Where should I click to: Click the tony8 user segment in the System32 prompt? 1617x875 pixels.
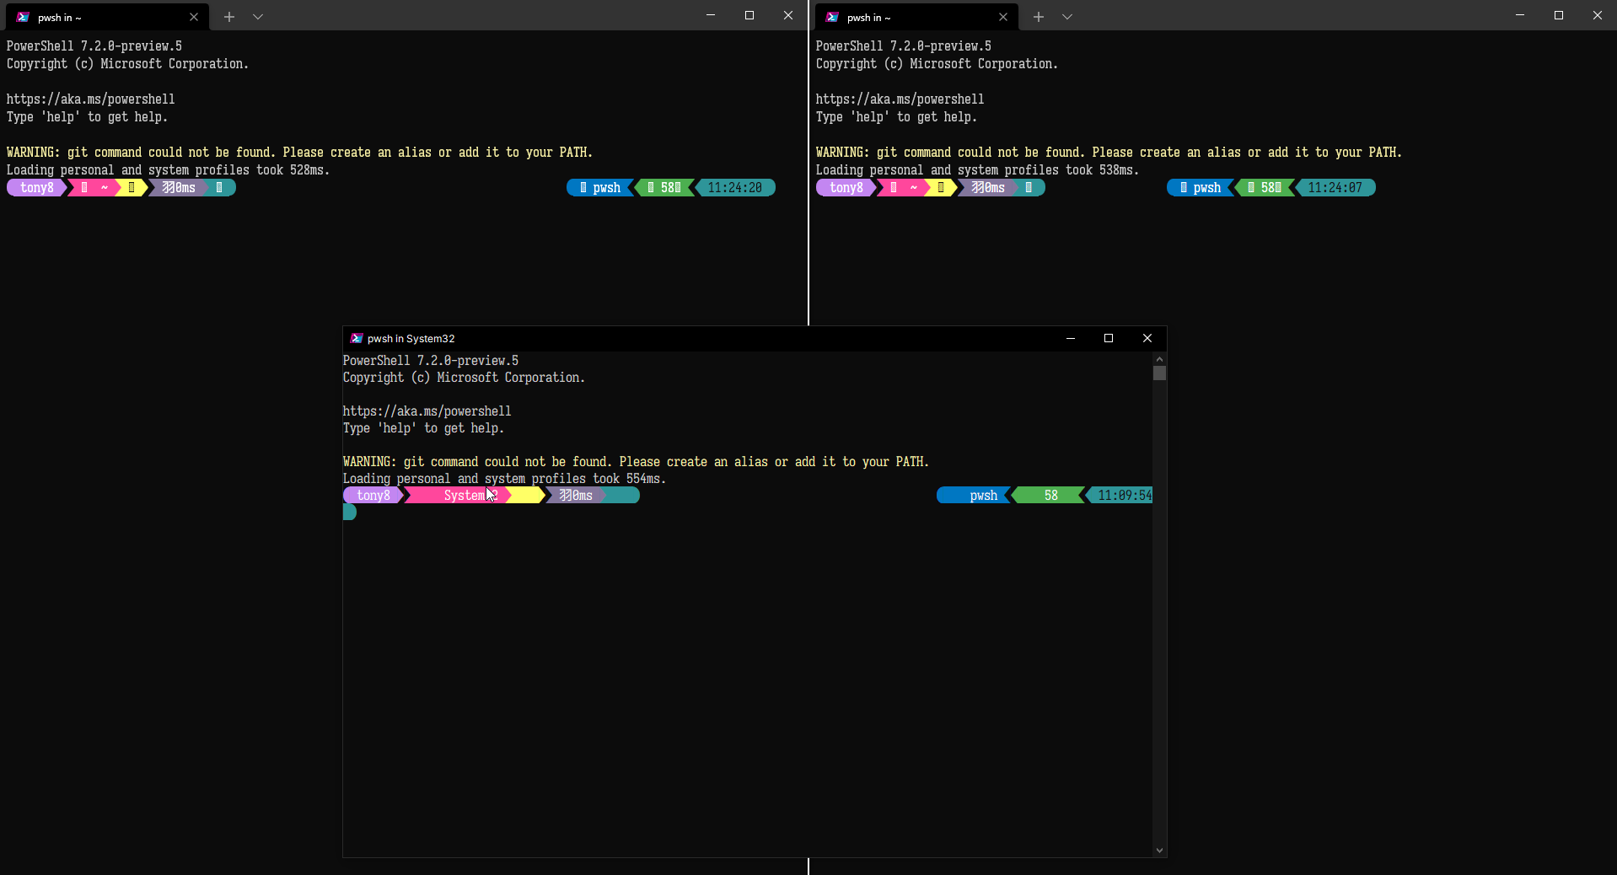[x=372, y=496]
